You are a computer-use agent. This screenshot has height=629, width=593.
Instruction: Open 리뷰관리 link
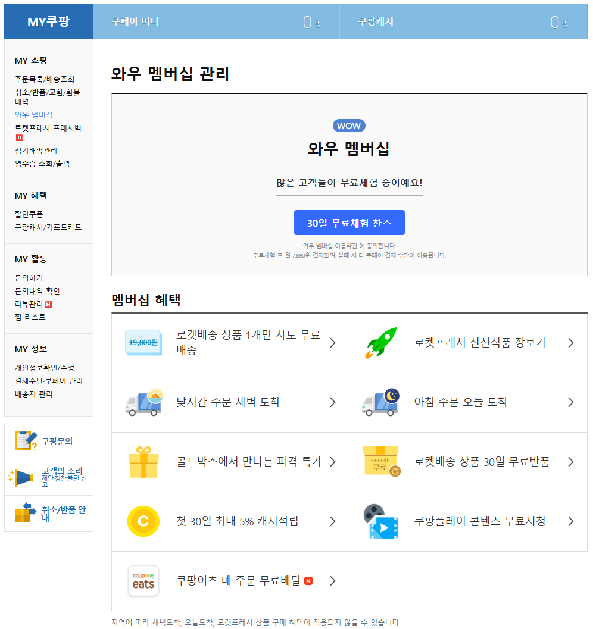click(x=29, y=304)
